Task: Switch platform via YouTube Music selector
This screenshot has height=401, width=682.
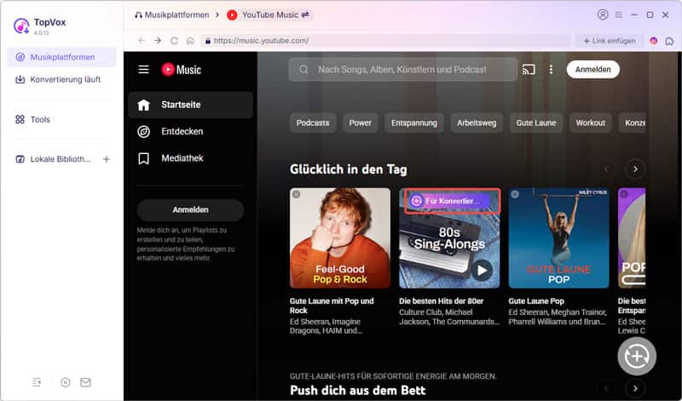Action: (269, 14)
